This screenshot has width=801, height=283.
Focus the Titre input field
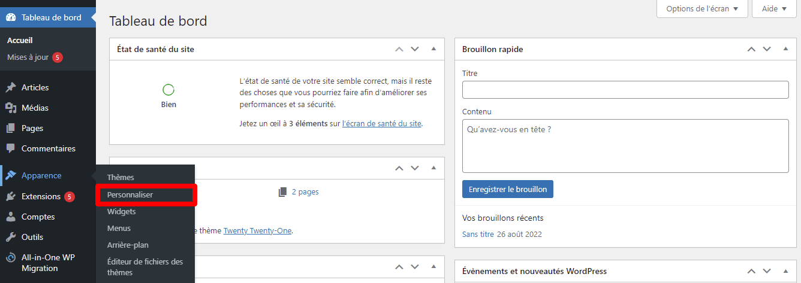[625, 90]
